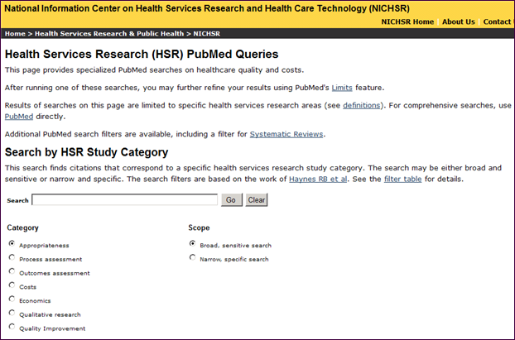Screen dimensions: 515x340
Task: Click the Clear button
Action: (x=257, y=200)
